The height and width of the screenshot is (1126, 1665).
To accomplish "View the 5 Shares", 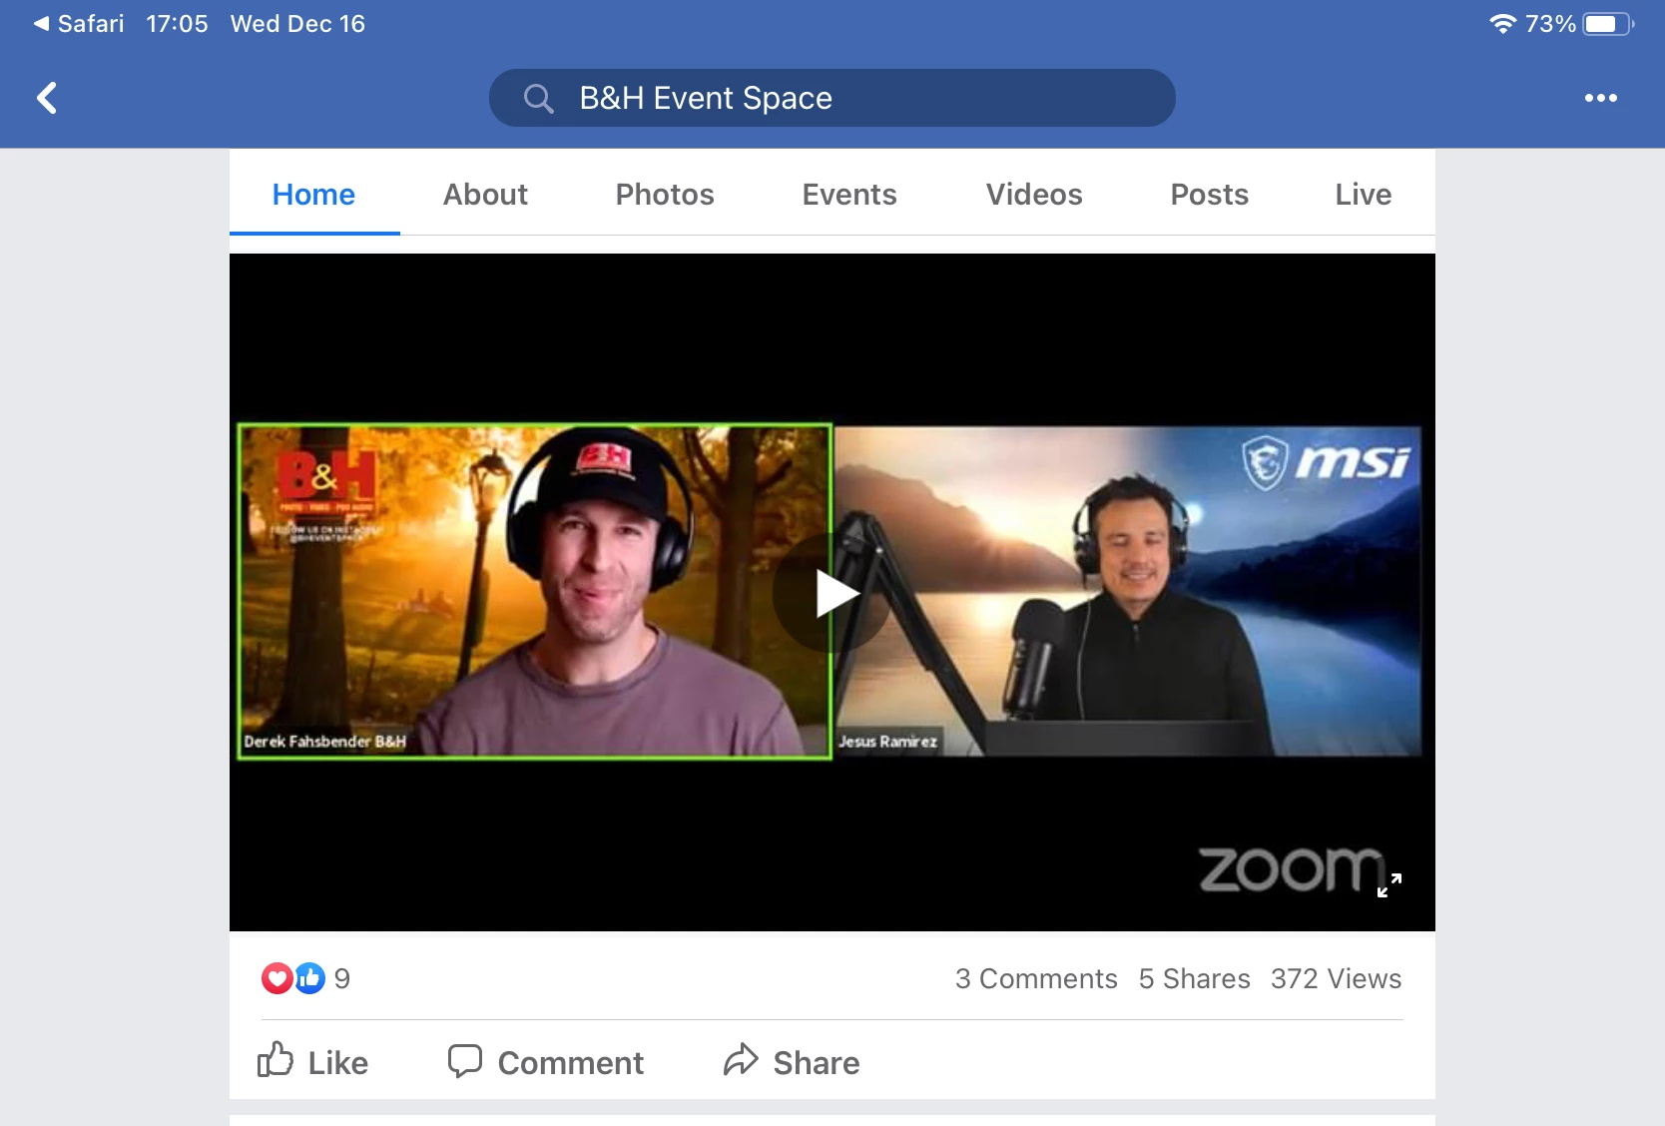I will (x=1194, y=978).
